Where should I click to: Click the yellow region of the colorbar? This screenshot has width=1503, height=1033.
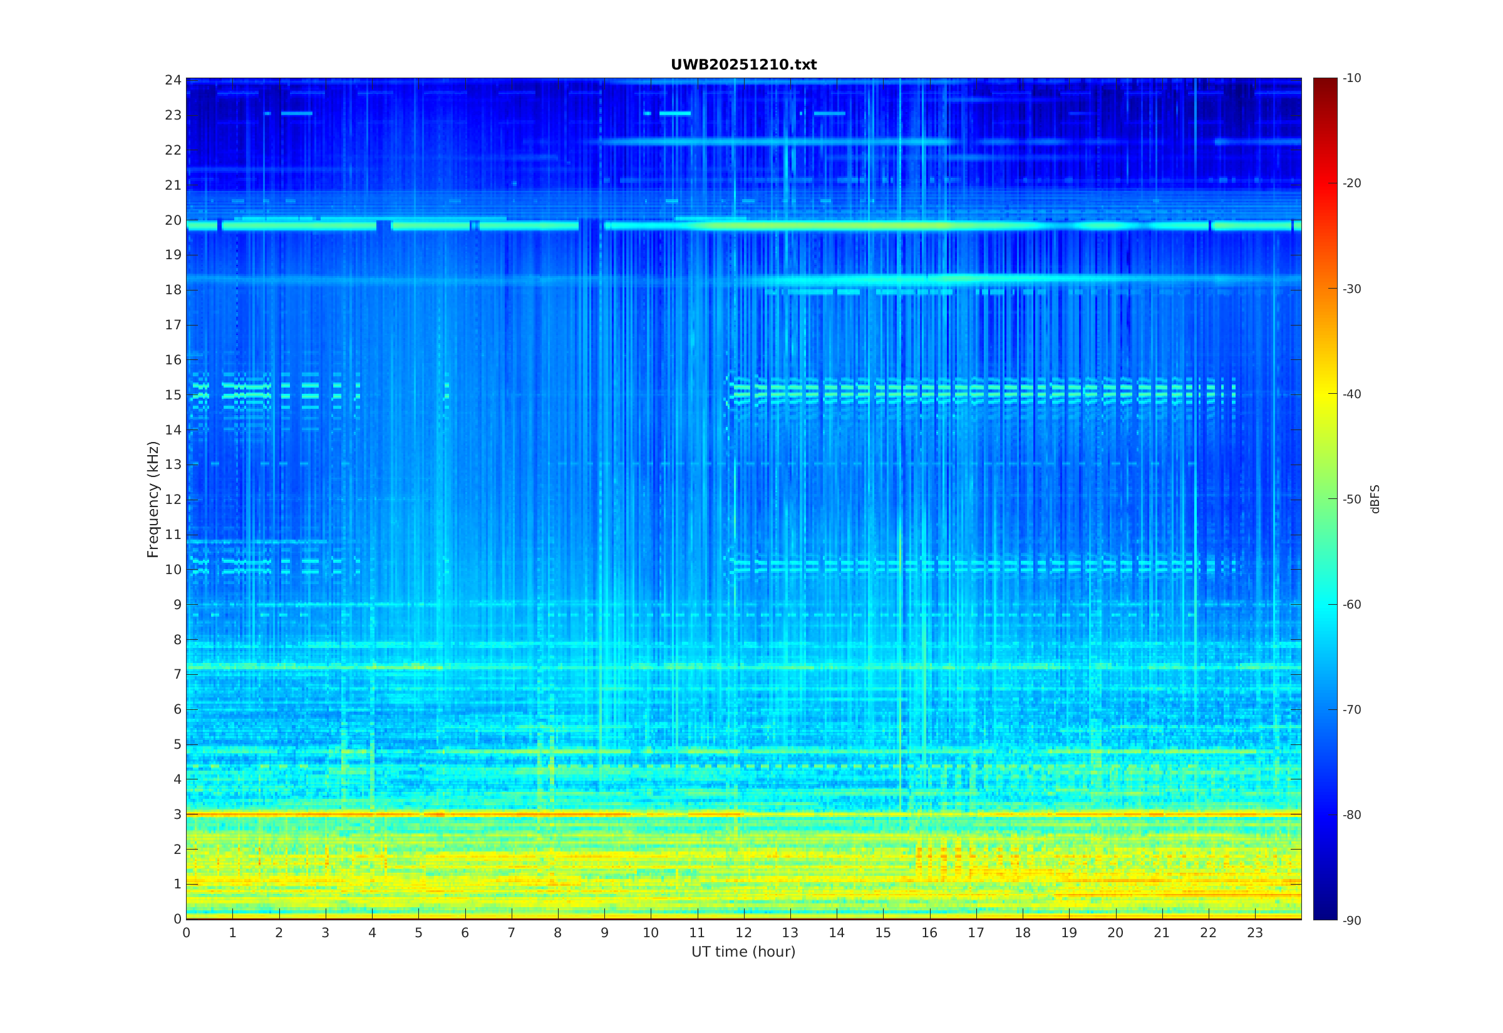pos(1325,394)
